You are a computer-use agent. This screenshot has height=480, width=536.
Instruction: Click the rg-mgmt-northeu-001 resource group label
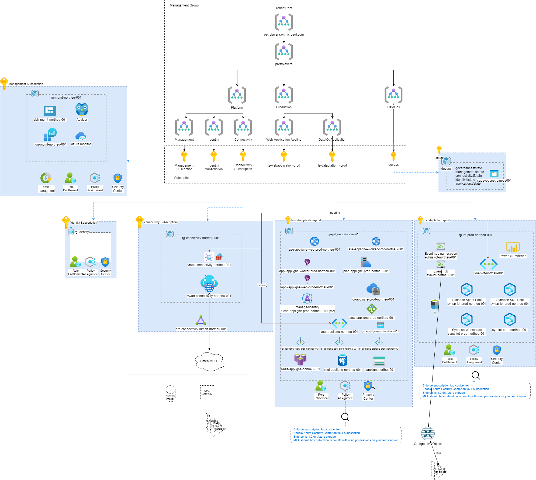(66, 98)
